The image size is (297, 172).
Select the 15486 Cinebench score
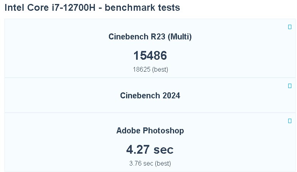tap(150, 55)
